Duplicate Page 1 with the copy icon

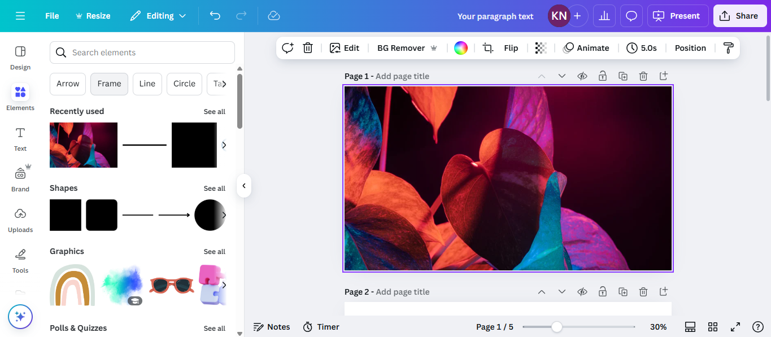pos(623,75)
